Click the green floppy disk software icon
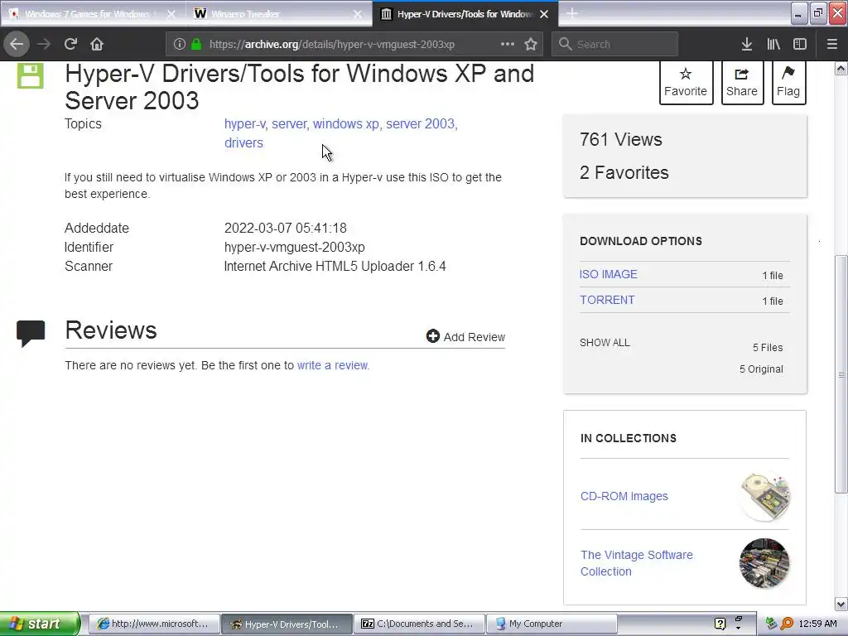848x636 pixels. (x=31, y=75)
